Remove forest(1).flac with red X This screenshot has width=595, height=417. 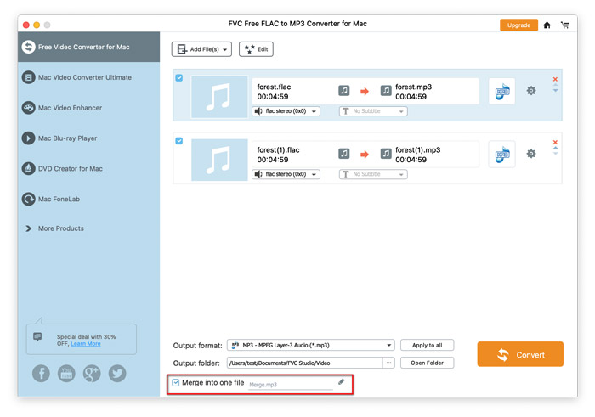coord(555,142)
